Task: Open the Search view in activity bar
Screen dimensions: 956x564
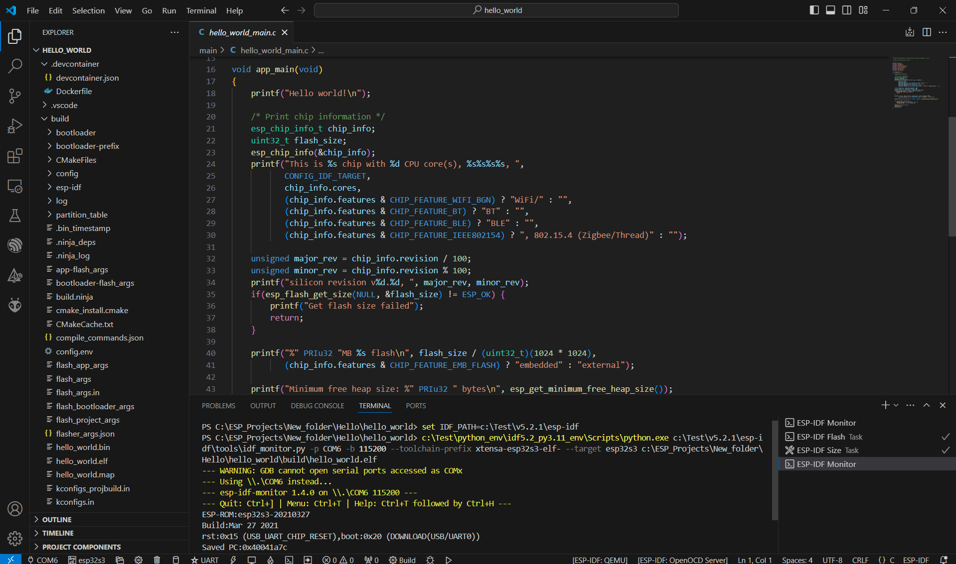Action: click(15, 66)
